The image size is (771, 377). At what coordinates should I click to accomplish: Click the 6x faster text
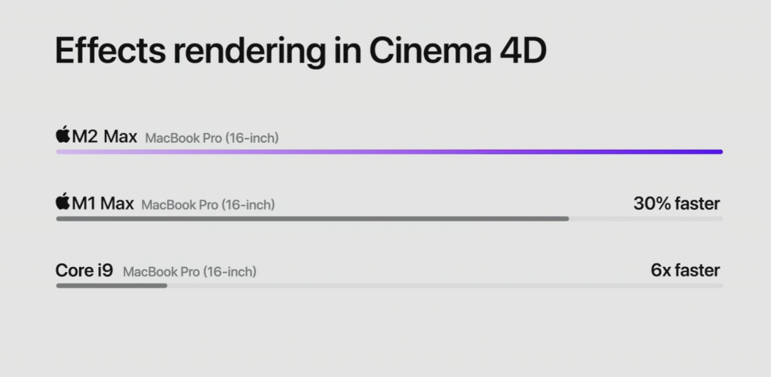coord(685,271)
